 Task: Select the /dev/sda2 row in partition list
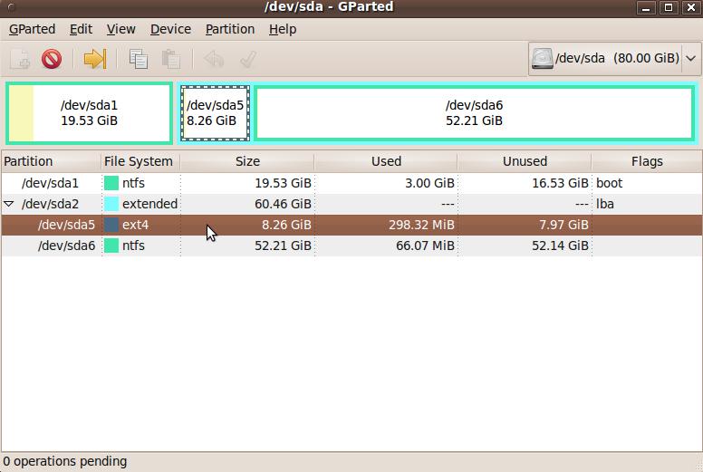pos(351,204)
